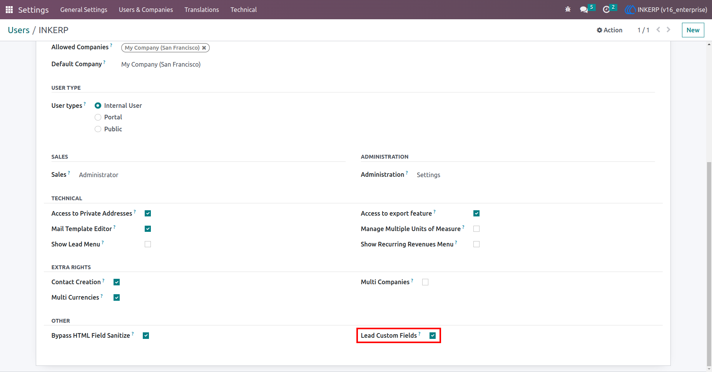Viewport: 712px width, 372px height.
Task: Click help tooltip beside Lead Custom Fields
Action: coord(420,333)
